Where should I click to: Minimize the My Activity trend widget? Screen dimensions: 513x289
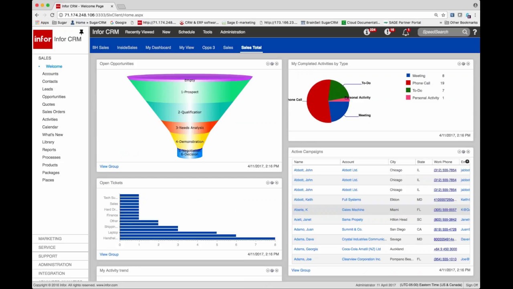(x=268, y=271)
